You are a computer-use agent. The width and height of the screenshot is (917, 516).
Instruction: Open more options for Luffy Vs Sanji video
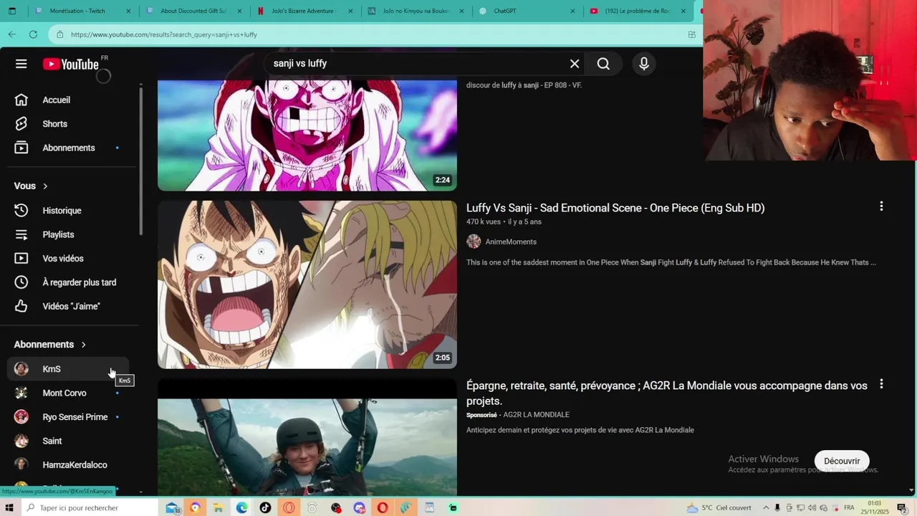coord(881,206)
